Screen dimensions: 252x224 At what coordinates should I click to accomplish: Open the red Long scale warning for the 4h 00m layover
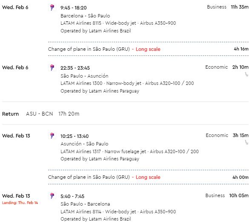[x=148, y=177]
